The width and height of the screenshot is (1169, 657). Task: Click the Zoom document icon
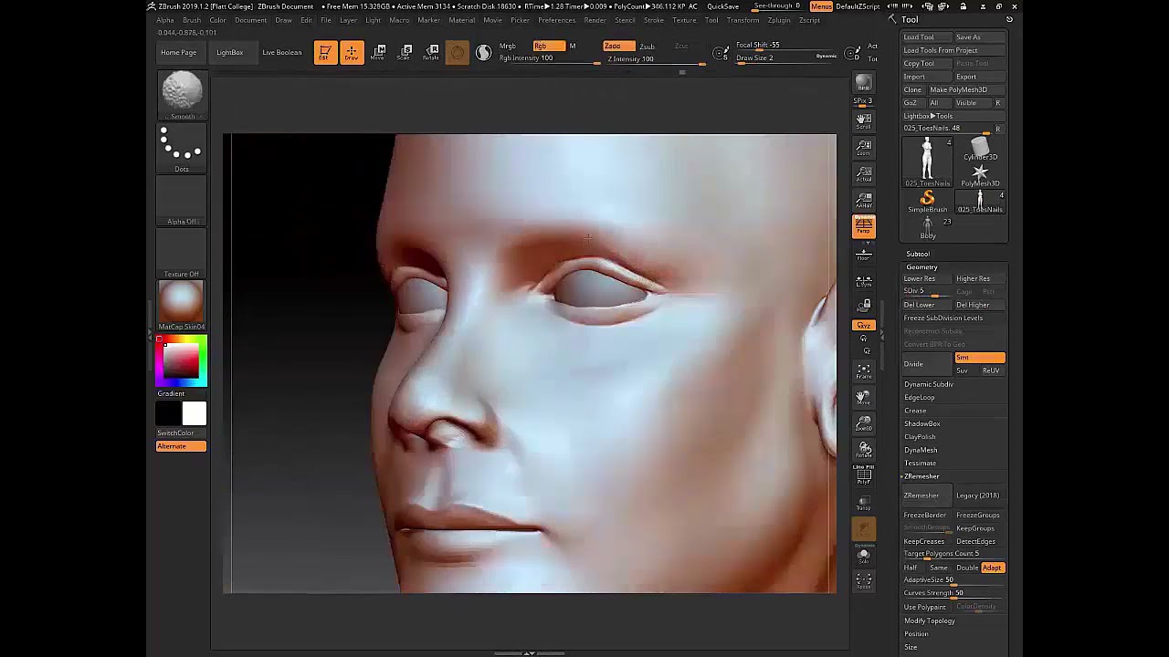click(863, 147)
